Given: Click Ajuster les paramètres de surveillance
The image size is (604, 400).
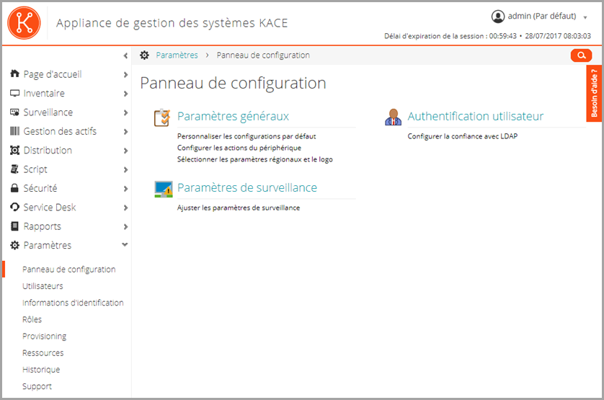Looking at the screenshot, I should tap(239, 208).
